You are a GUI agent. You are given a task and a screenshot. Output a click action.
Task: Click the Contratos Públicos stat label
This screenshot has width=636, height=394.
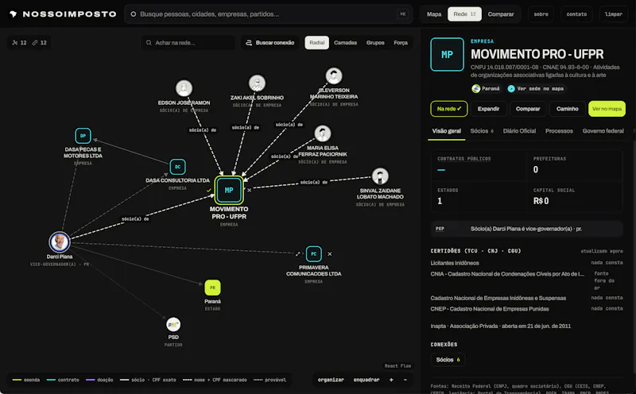(x=464, y=159)
